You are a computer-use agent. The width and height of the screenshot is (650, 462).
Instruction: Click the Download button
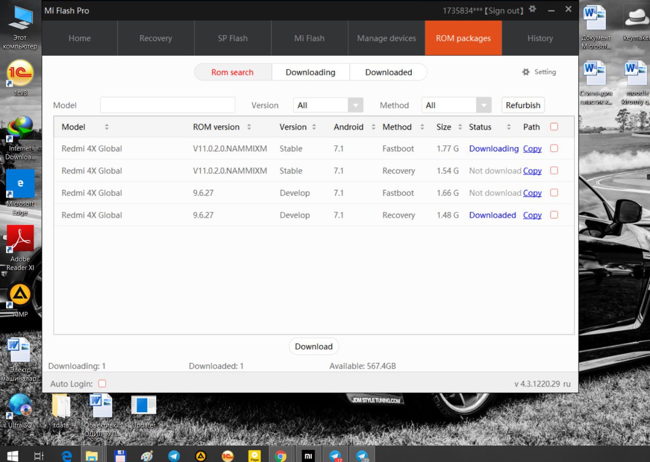coord(314,347)
